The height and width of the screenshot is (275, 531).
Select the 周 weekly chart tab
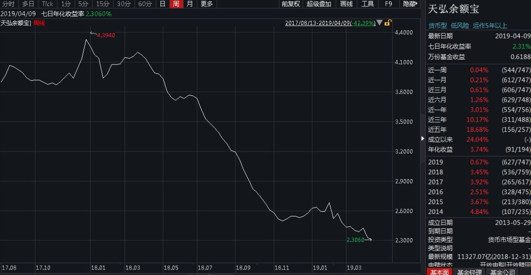pos(176,4)
